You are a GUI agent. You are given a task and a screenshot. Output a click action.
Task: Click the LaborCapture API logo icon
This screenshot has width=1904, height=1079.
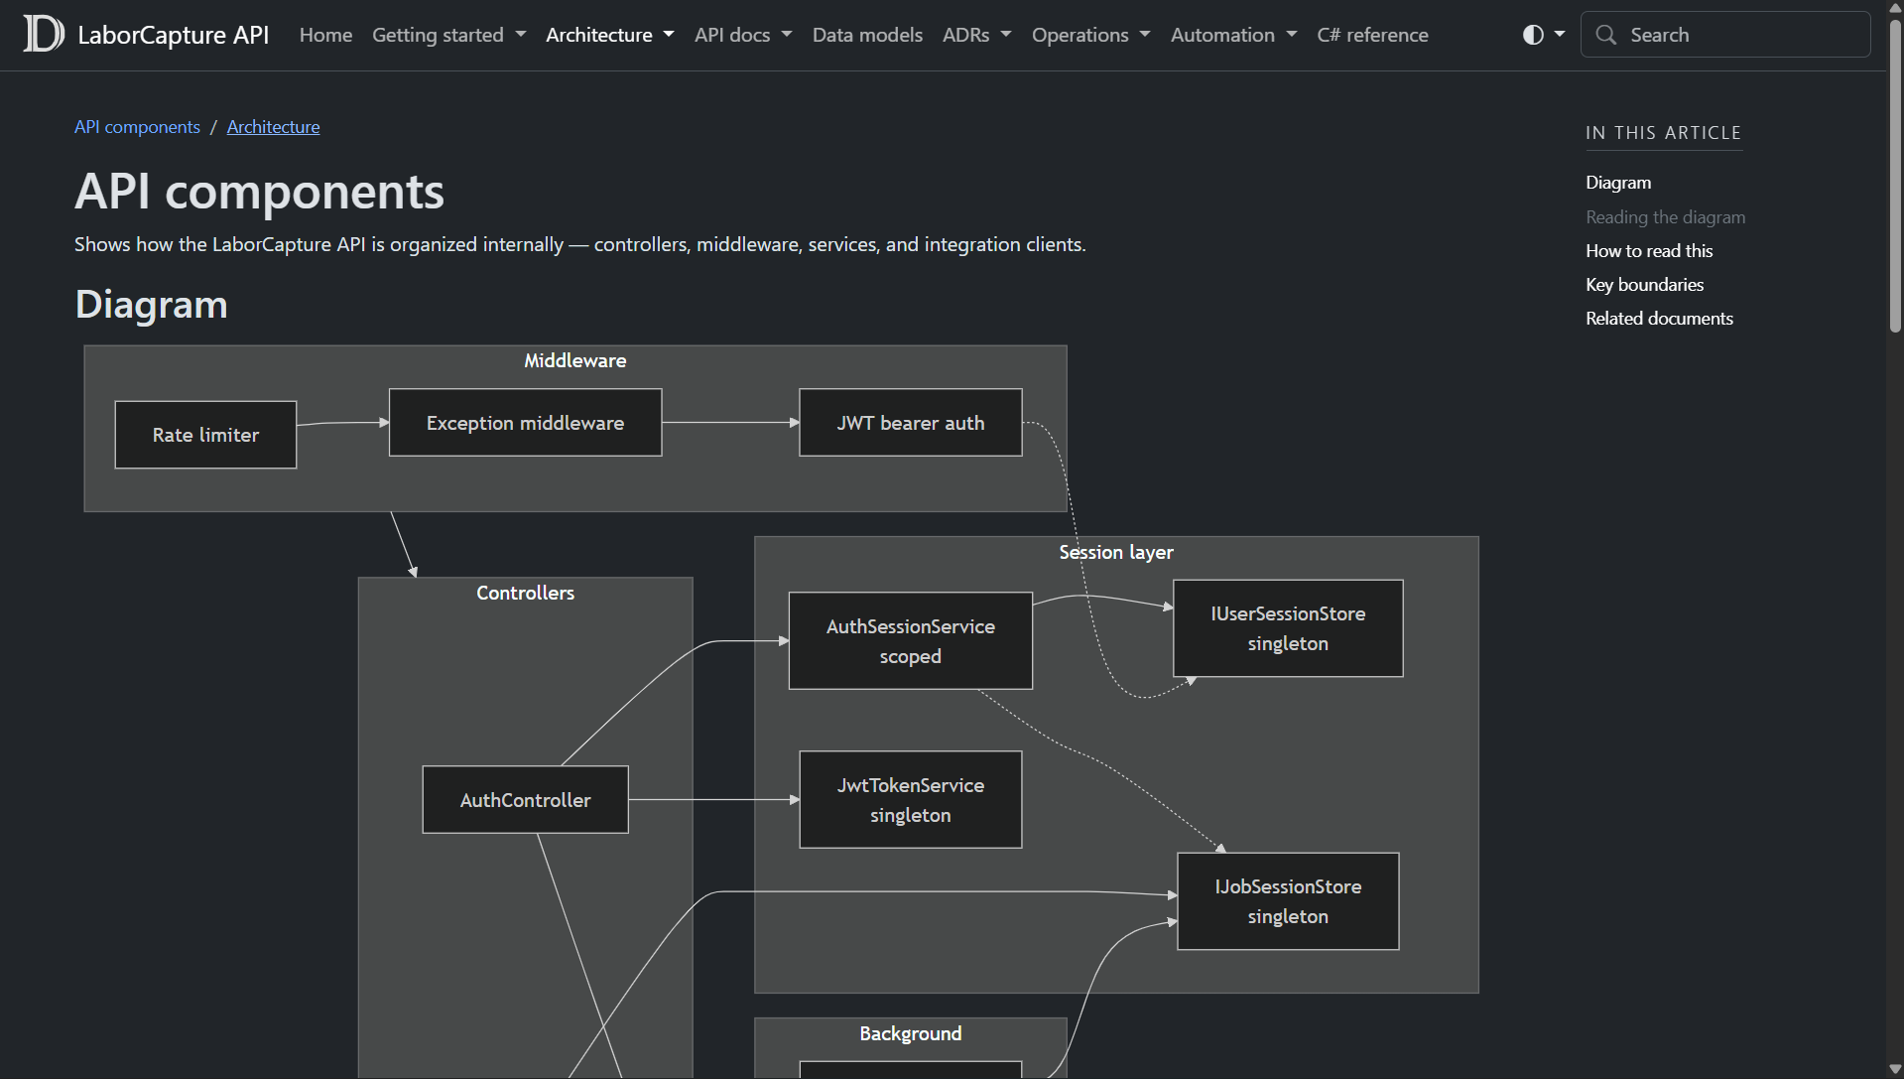[x=44, y=35]
